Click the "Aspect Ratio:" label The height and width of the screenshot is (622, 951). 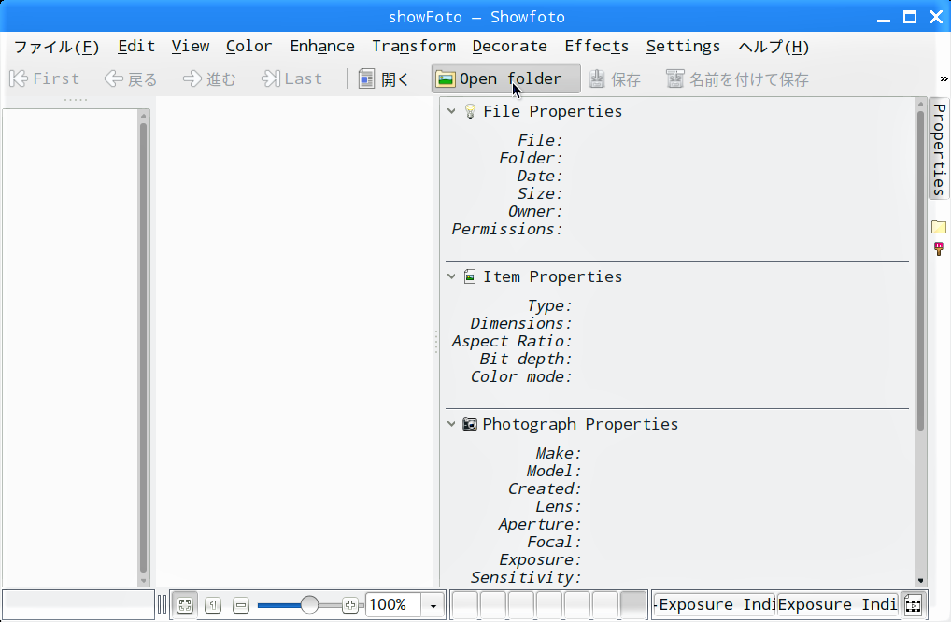tap(512, 341)
